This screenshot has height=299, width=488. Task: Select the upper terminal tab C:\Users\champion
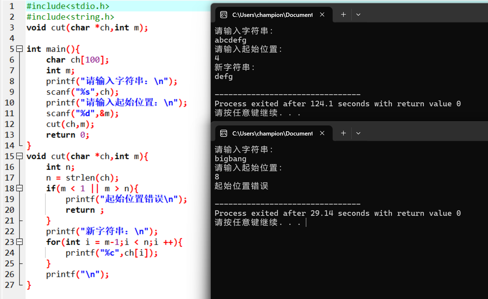(x=274, y=15)
